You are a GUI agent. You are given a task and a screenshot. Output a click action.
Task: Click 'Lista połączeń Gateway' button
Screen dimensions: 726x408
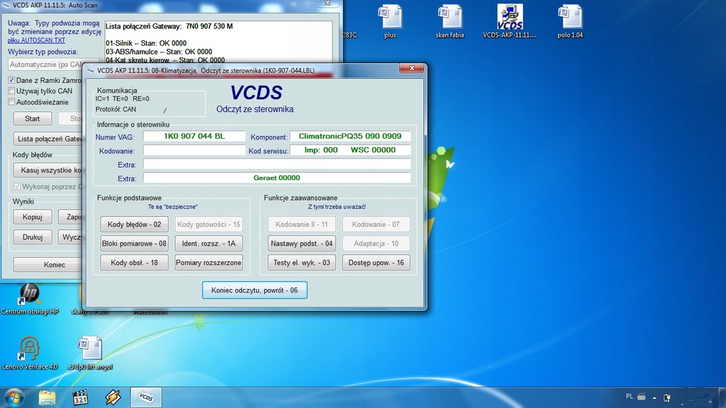(48, 139)
